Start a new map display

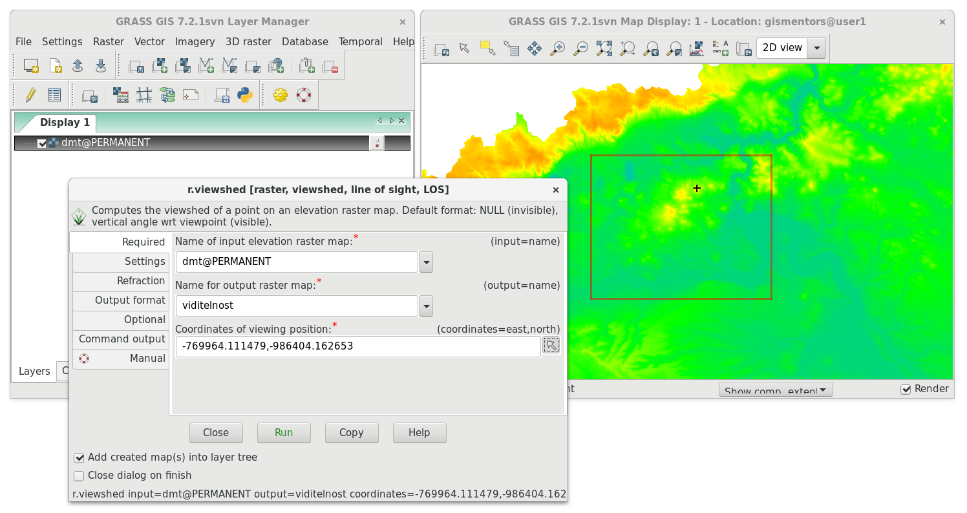pos(31,65)
